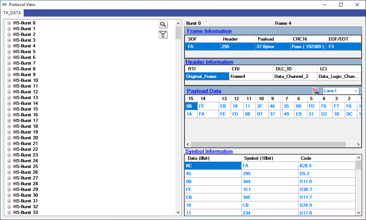Click the Symbol Information heading link
This screenshot has width=366, height=220.
(x=209, y=151)
